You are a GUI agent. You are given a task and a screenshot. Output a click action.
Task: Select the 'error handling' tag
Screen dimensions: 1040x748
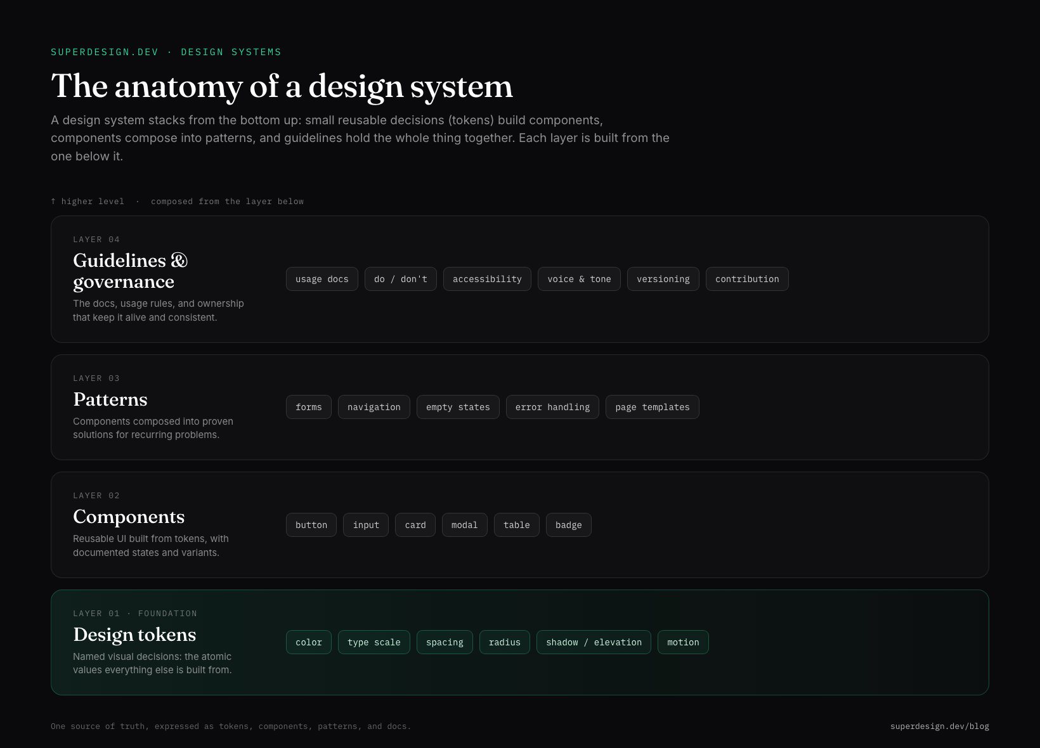[x=552, y=407]
